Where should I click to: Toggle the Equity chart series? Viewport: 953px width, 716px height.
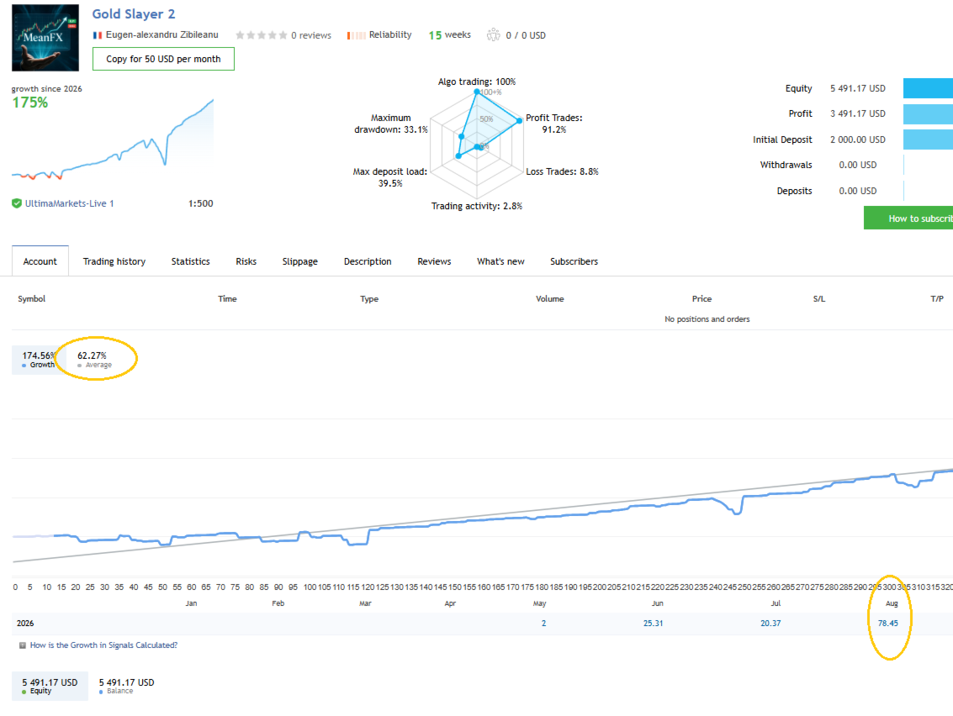click(x=50, y=687)
